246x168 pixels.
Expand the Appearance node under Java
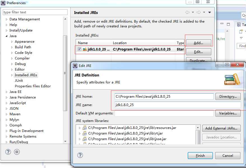(x=12, y=42)
